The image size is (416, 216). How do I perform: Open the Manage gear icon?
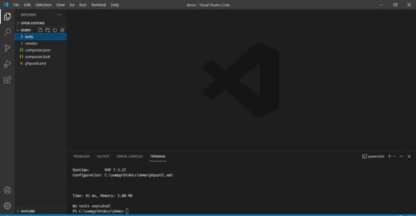pyautogui.click(x=7, y=206)
